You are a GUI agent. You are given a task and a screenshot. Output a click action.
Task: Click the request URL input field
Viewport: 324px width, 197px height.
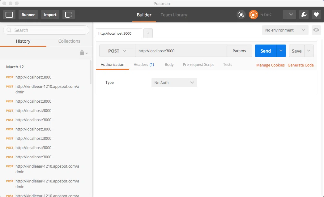coord(181,51)
